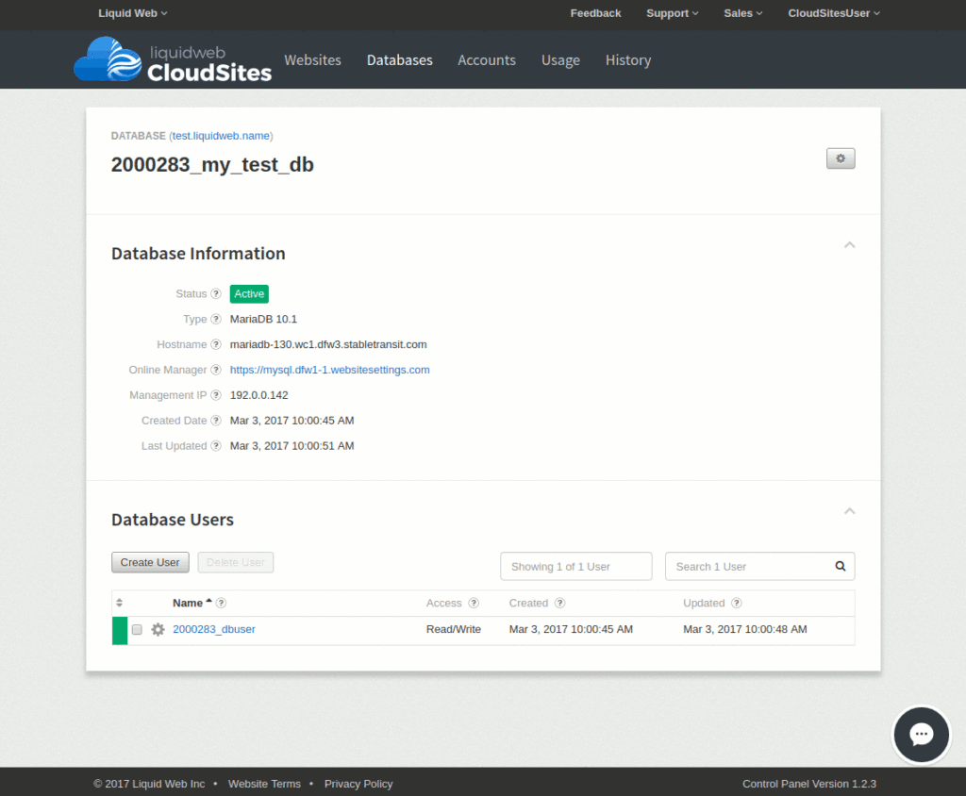Click the Updated column header
The image size is (966, 796).
point(704,604)
